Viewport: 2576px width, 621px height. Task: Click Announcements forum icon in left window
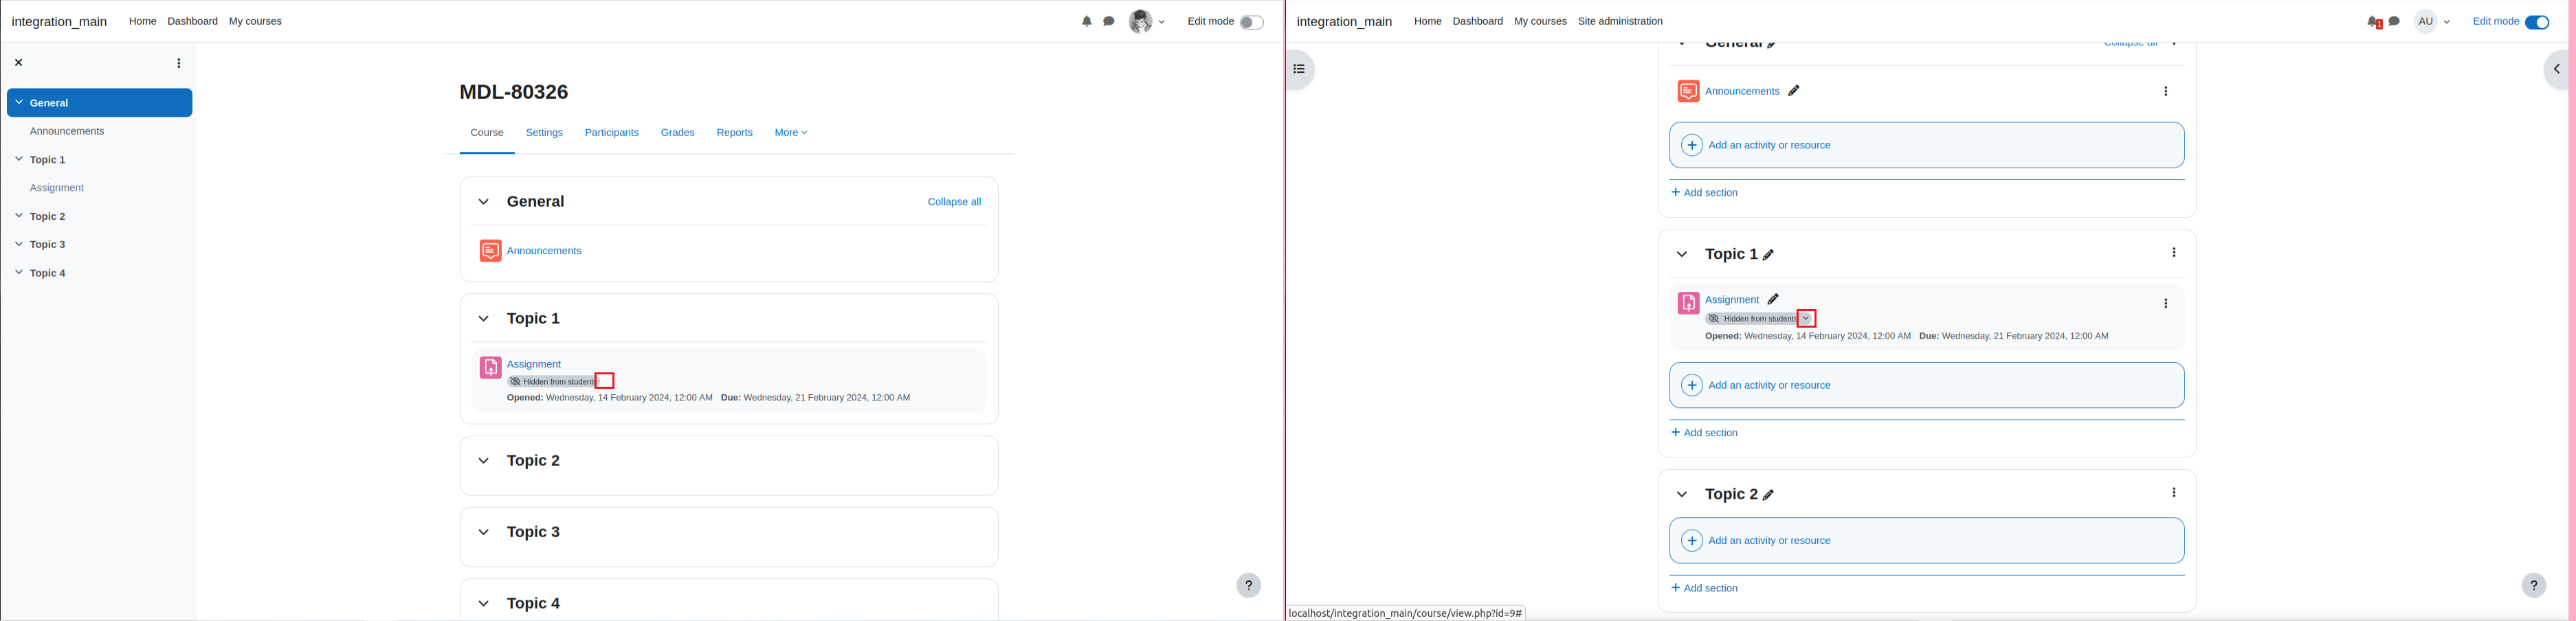(x=490, y=251)
